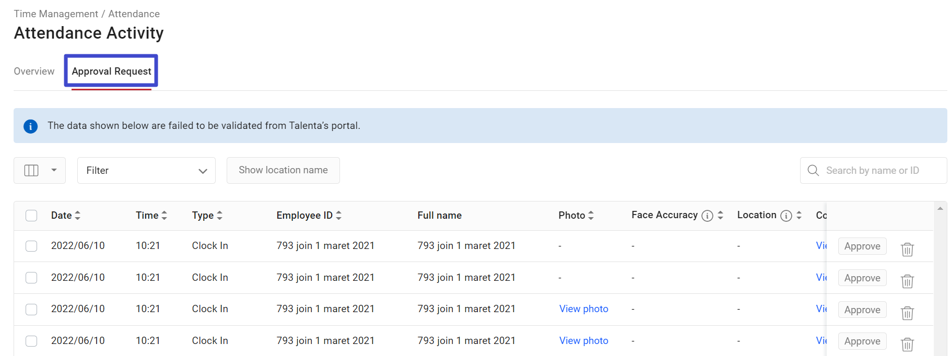Open the column visibility dropdown
This screenshot has width=951, height=356.
(x=40, y=170)
